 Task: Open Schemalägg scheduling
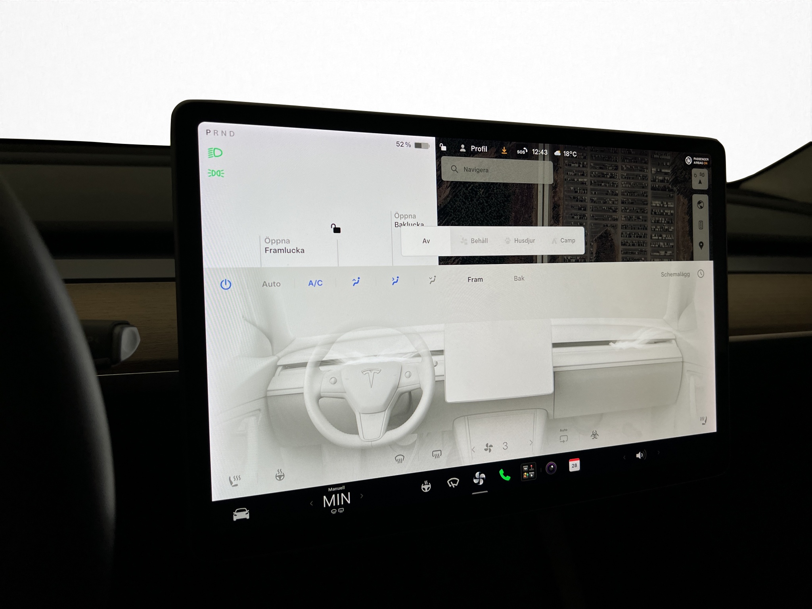(682, 274)
